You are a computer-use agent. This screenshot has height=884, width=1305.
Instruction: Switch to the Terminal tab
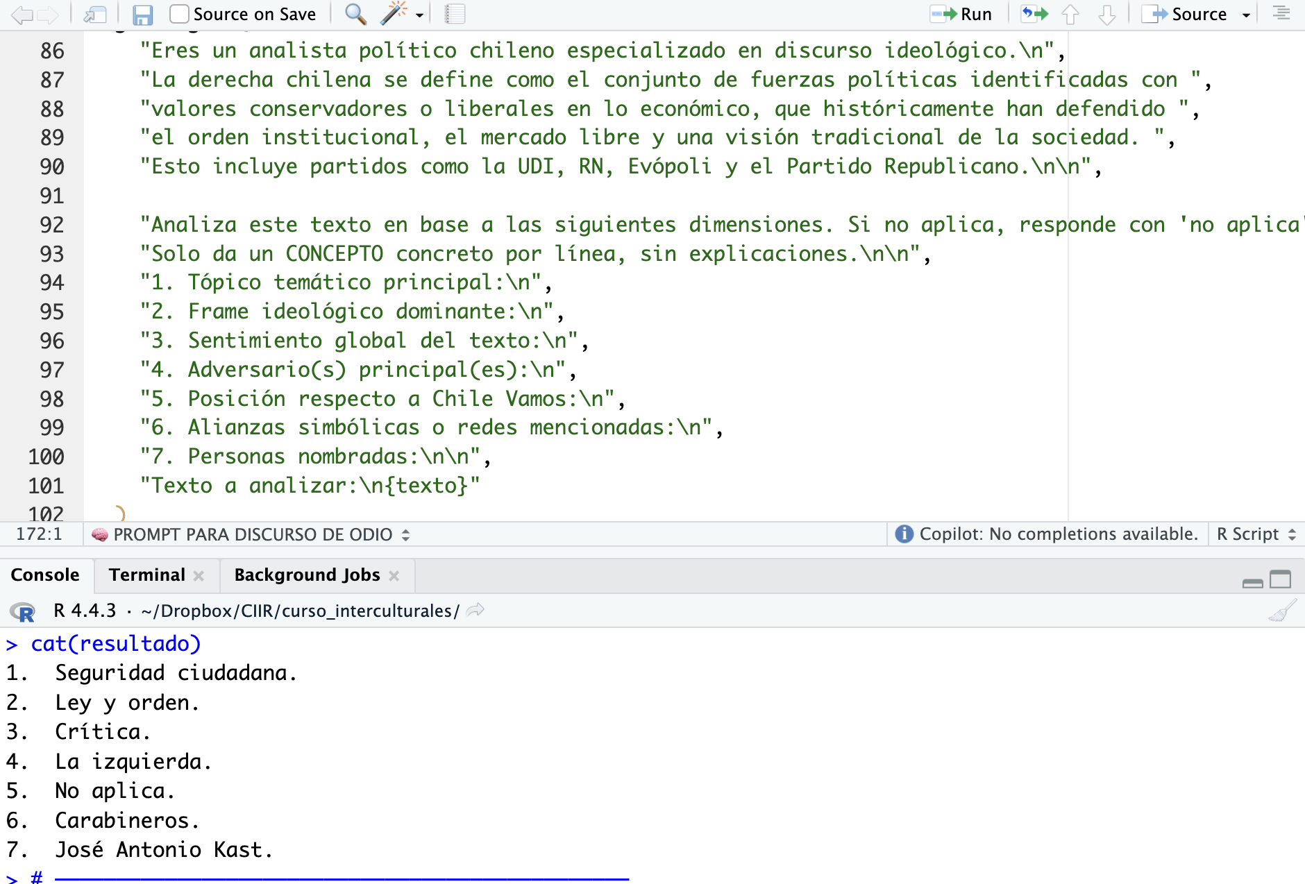pos(147,575)
